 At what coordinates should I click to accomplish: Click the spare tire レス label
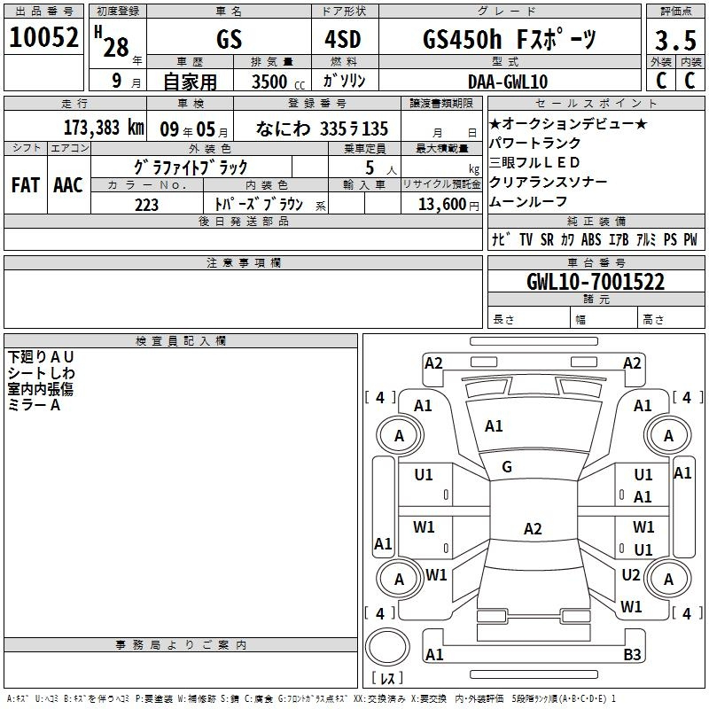pyautogui.click(x=387, y=678)
